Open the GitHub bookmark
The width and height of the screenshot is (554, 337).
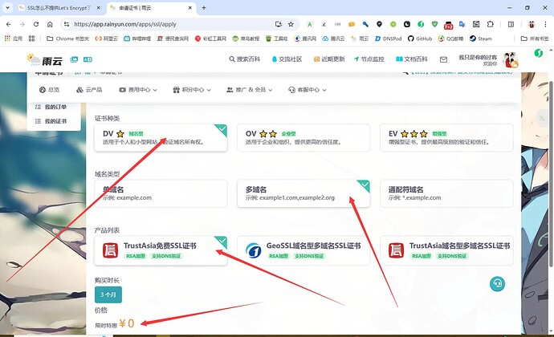click(x=419, y=39)
